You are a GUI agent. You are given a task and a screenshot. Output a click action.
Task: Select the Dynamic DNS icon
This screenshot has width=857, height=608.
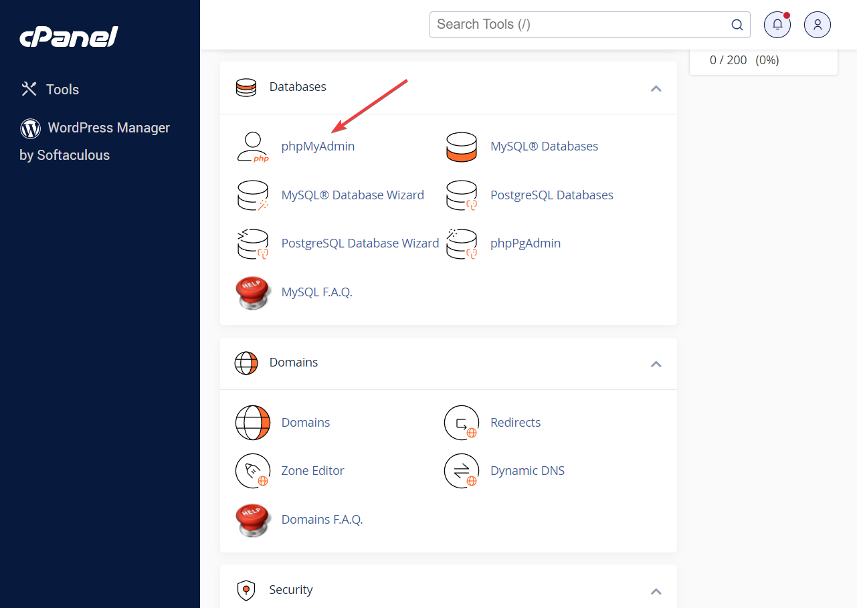click(x=462, y=471)
